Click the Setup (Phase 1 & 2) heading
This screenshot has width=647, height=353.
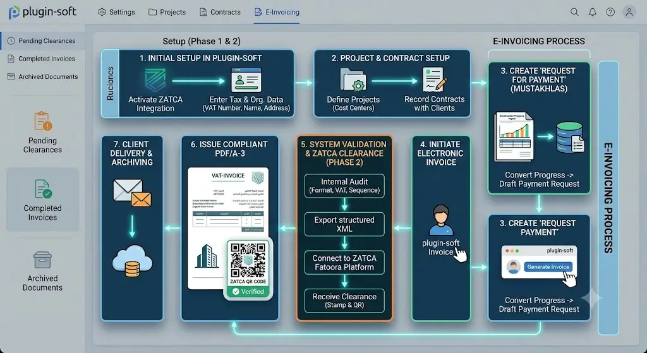[x=202, y=41]
